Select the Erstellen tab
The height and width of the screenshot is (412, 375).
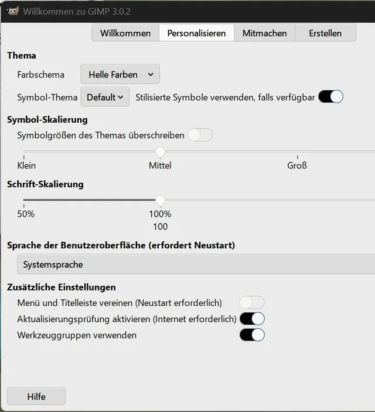point(325,33)
